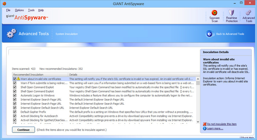The height and width of the screenshot is (140, 257).
Task: Select Default Gopher Prefix row text
Action: coord(33,112)
